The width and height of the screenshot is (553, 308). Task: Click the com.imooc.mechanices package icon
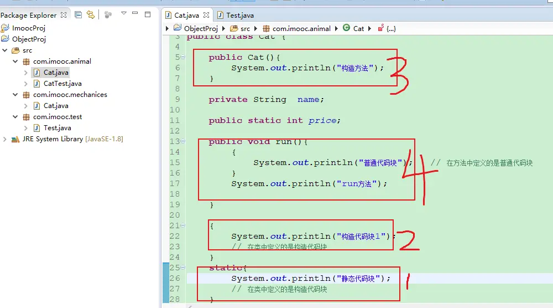click(x=26, y=95)
